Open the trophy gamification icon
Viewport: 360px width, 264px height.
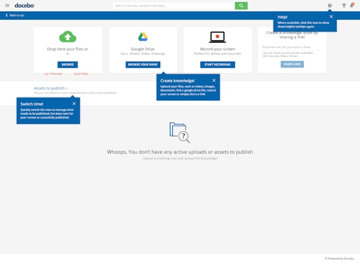coord(344,5)
